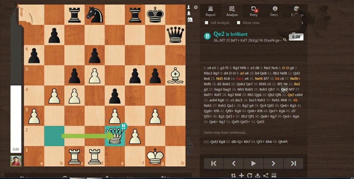Screen dimensions: 354x179
Task: Go to move 13. Nd5 in the list
Action: pos(219,79)
